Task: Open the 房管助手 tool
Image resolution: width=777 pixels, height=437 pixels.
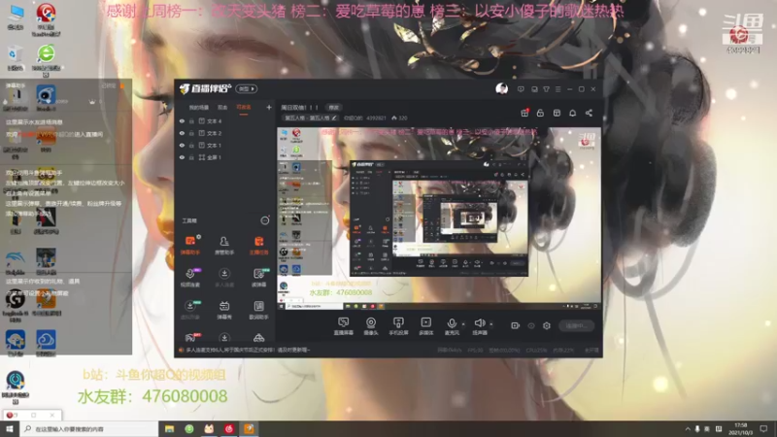Action: pyautogui.click(x=224, y=245)
